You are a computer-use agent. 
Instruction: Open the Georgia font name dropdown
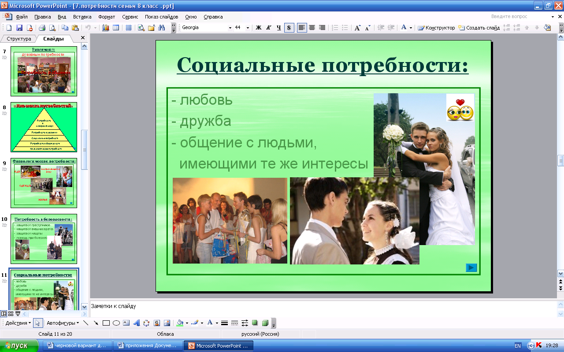click(230, 28)
